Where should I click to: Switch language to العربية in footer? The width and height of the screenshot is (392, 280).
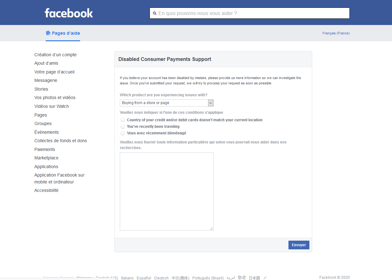(231, 278)
